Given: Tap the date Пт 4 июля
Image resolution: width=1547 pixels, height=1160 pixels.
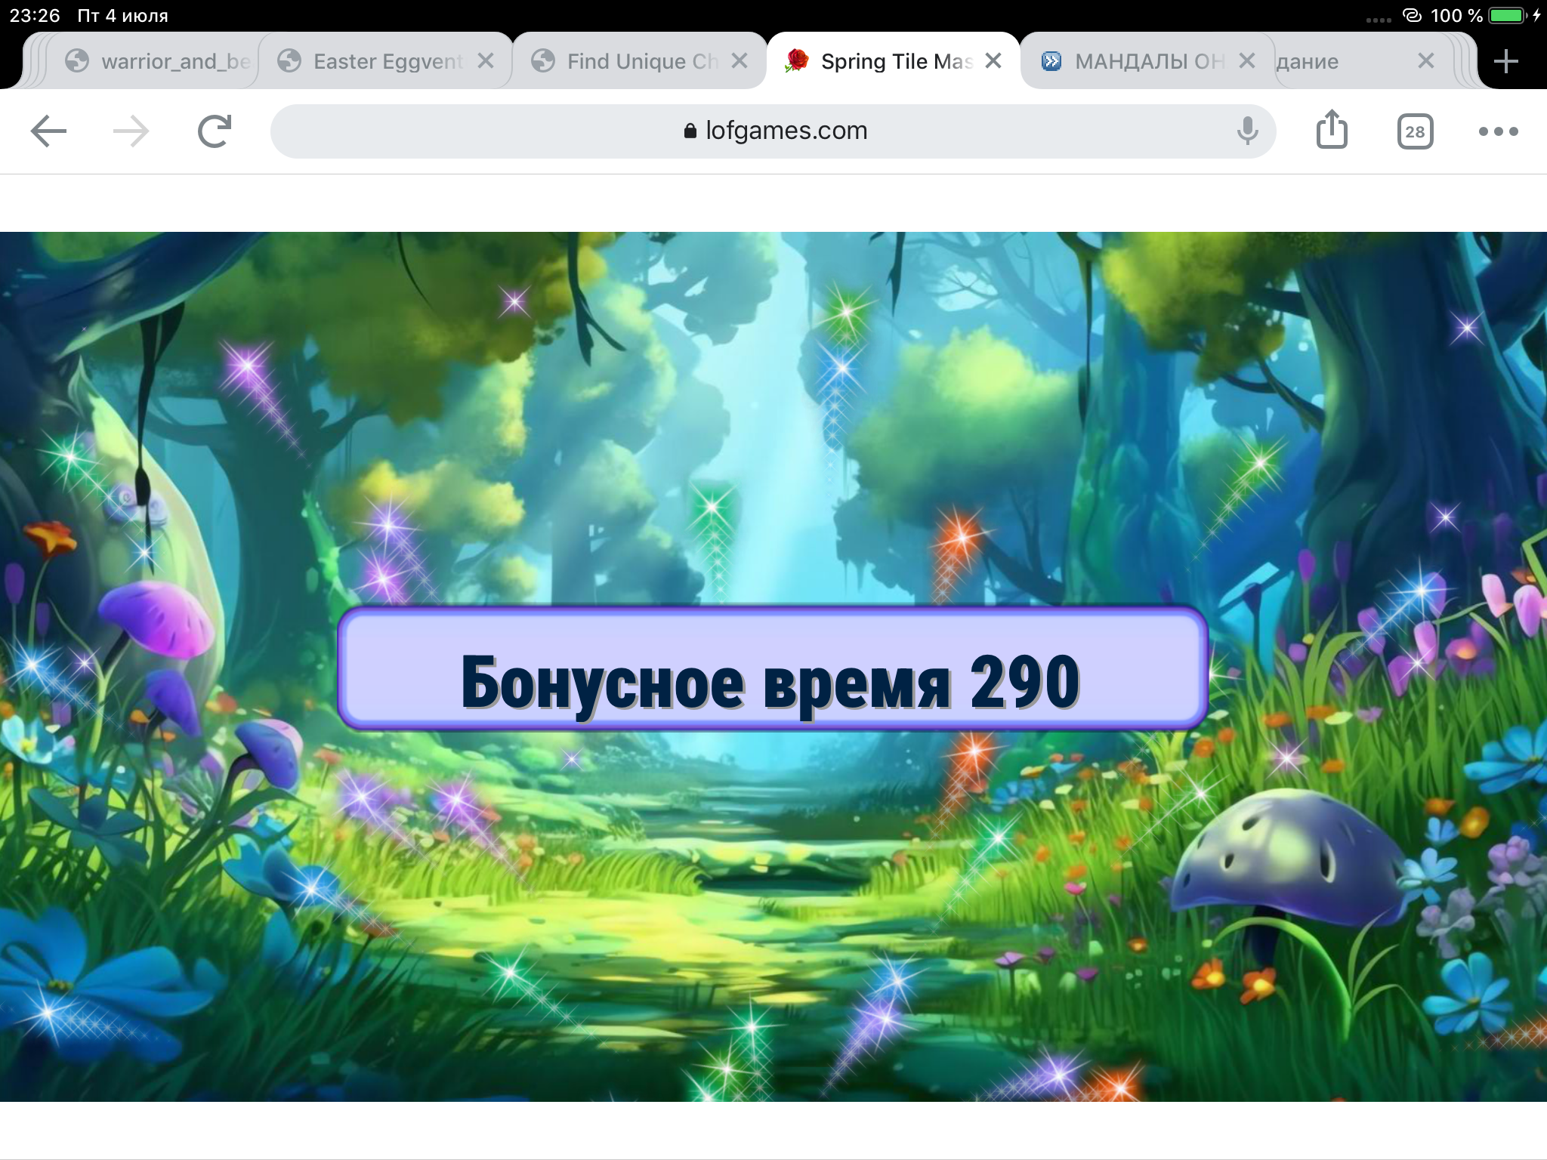Looking at the screenshot, I should click(122, 15).
